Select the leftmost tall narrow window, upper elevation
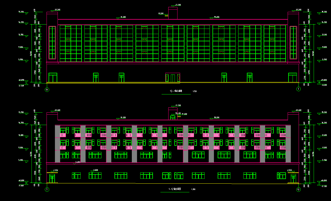Screen dimensions: 331x201 pyautogui.click(x=52, y=43)
